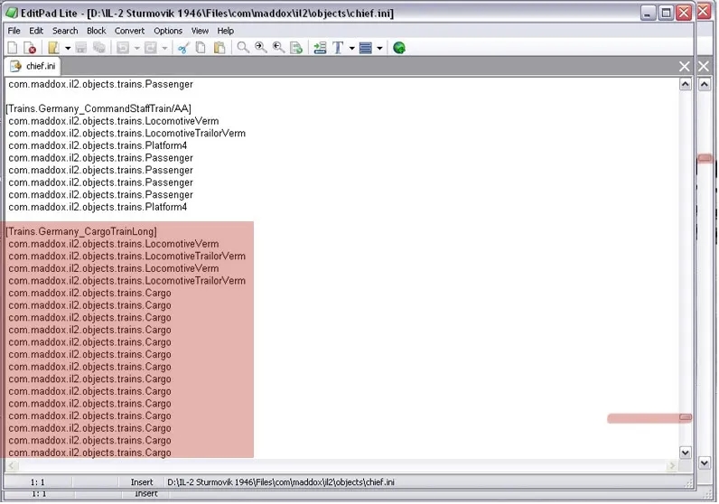
Task: Click the background window's scrollbar up arrow
Action: point(705,84)
